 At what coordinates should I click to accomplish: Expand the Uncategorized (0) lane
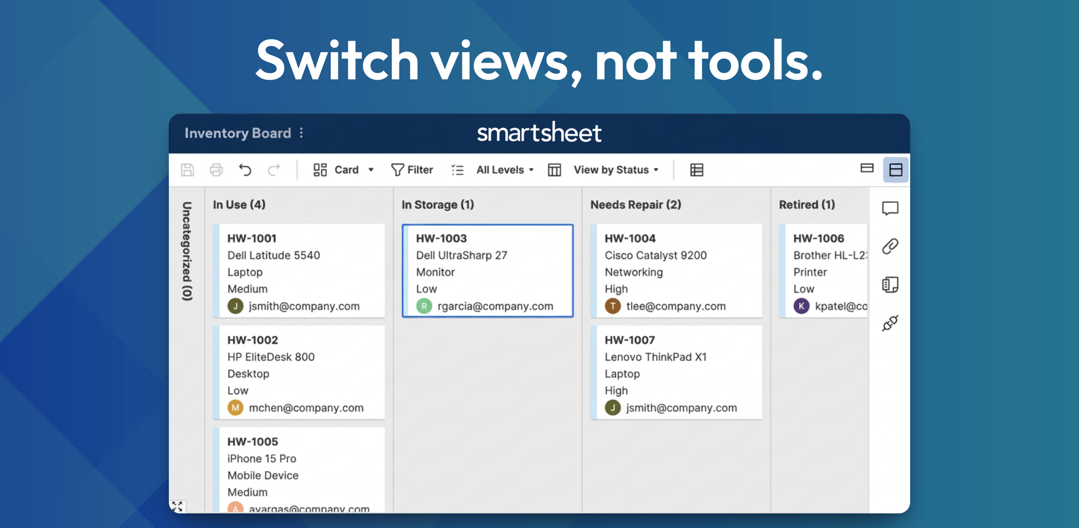pyautogui.click(x=187, y=251)
